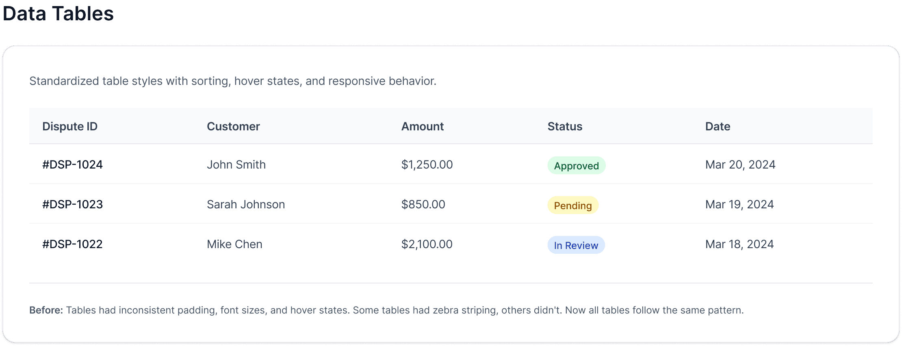Image resolution: width=902 pixels, height=346 pixels.
Task: Click the yellow Pending status badge
Action: pos(573,205)
